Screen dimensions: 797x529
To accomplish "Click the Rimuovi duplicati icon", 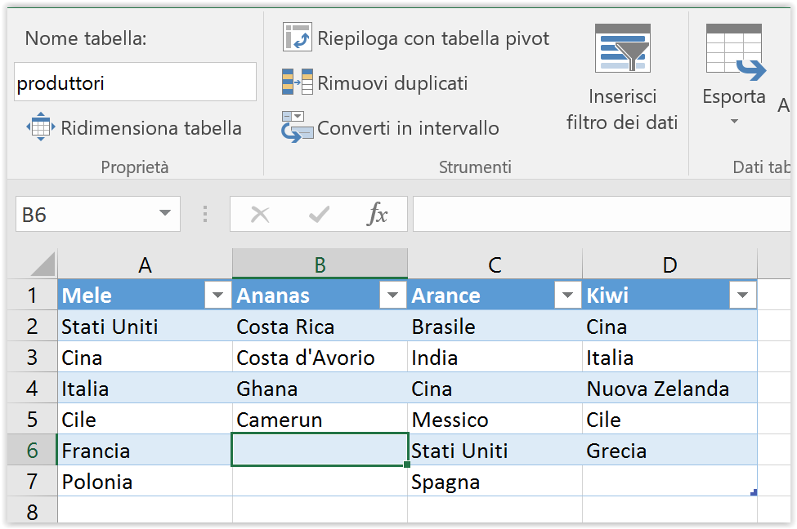I will coord(298,82).
